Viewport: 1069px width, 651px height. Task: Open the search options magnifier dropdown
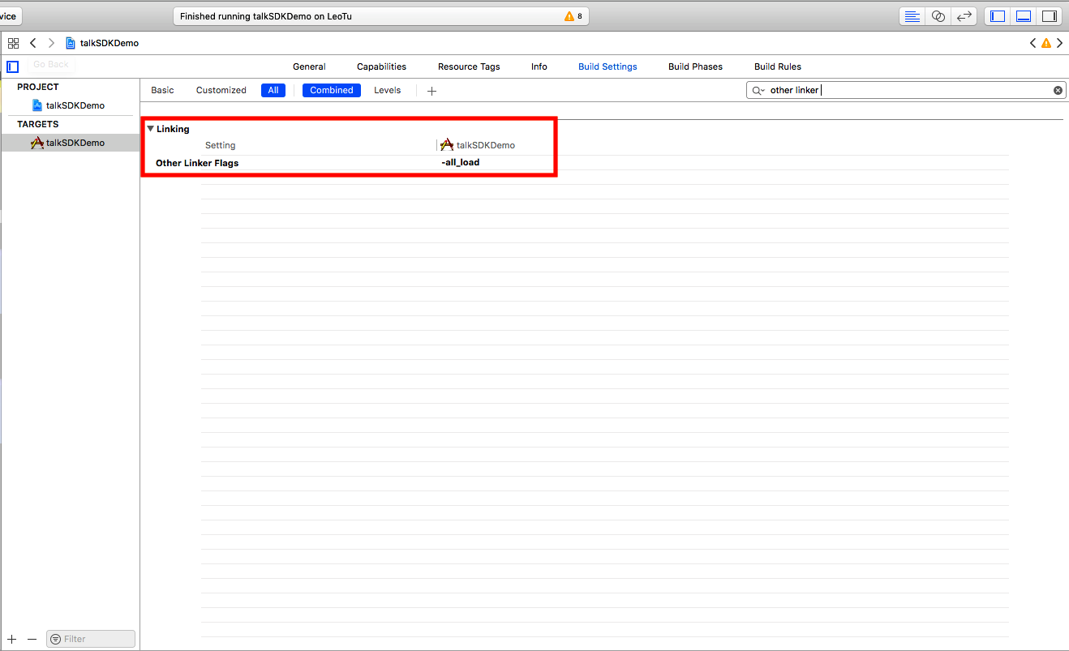tap(758, 90)
